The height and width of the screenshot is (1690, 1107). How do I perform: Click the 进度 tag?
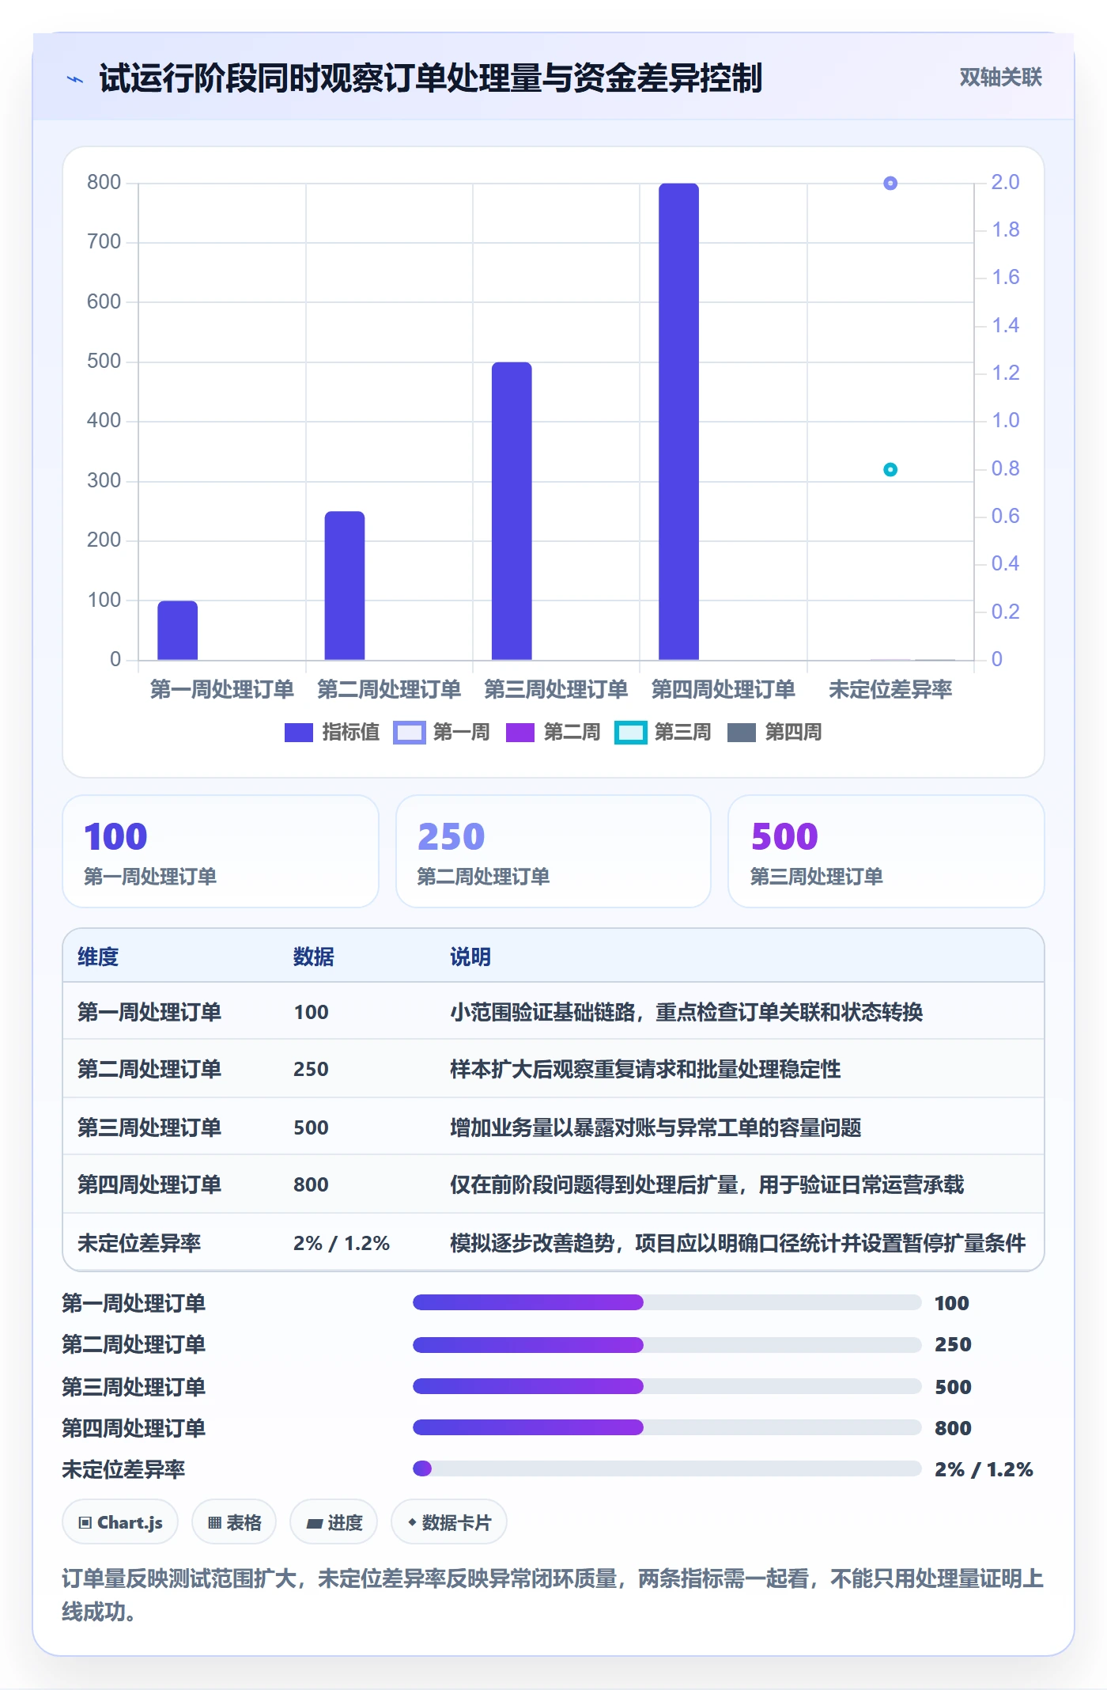click(334, 1522)
